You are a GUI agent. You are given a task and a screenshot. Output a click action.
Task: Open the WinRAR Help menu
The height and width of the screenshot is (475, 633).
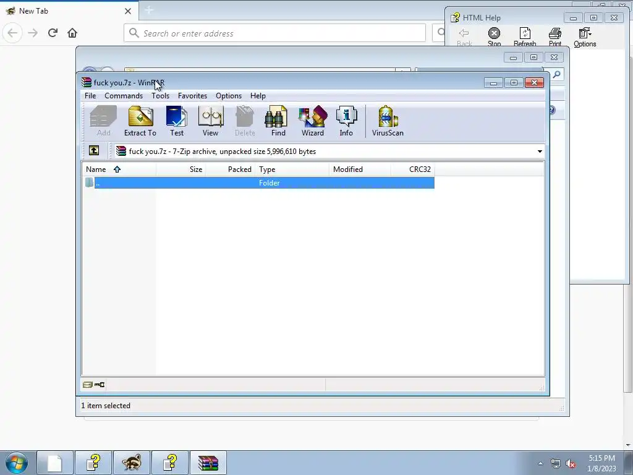click(x=258, y=96)
